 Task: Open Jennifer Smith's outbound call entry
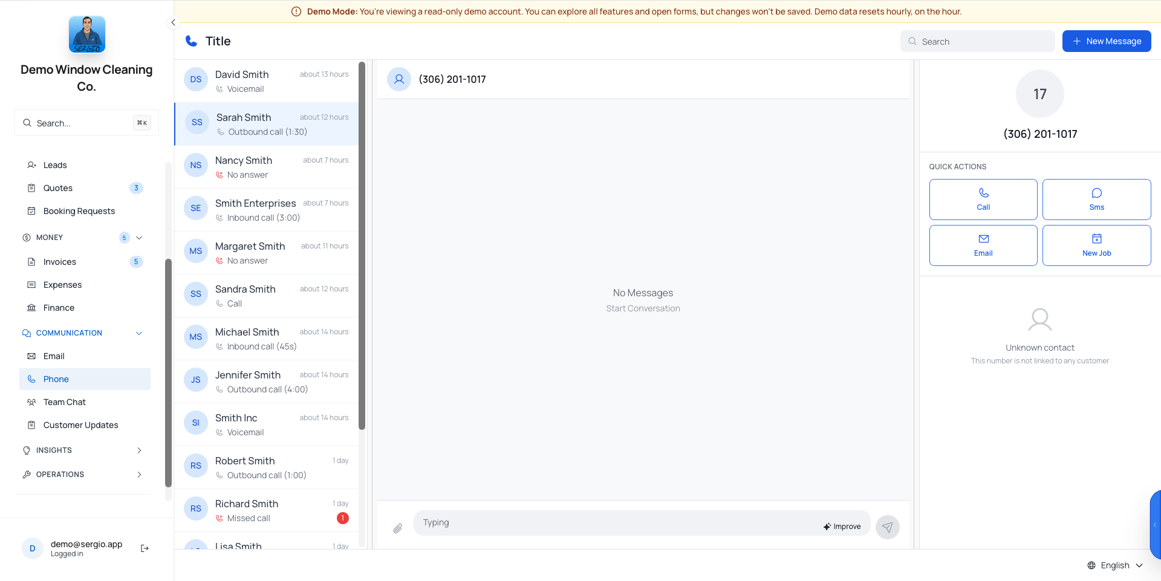click(266, 381)
